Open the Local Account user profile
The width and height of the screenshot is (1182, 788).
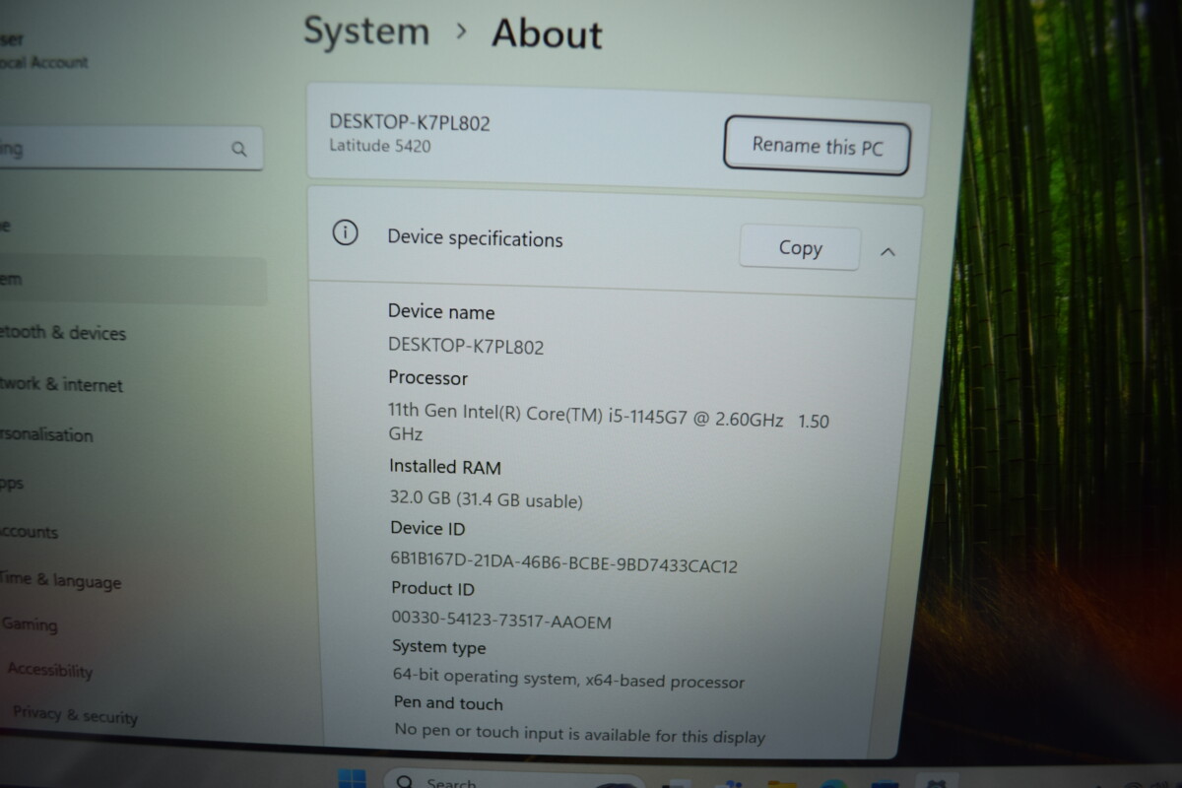click(44, 52)
